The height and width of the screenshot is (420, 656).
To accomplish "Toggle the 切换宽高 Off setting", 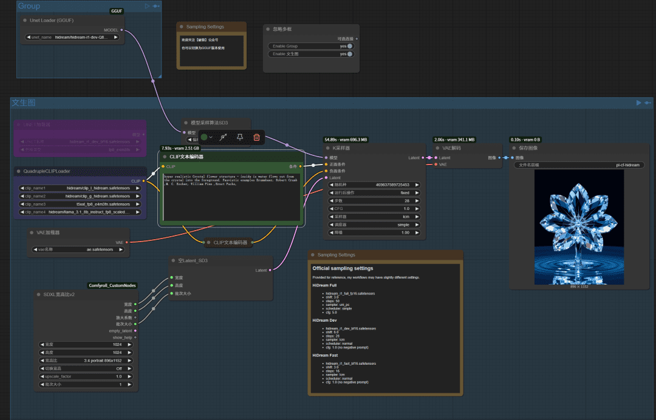I will coord(86,368).
